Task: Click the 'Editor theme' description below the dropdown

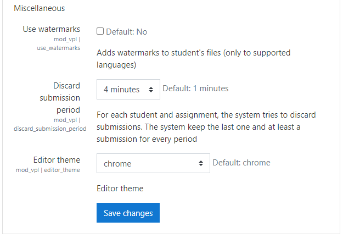Action: click(120, 189)
